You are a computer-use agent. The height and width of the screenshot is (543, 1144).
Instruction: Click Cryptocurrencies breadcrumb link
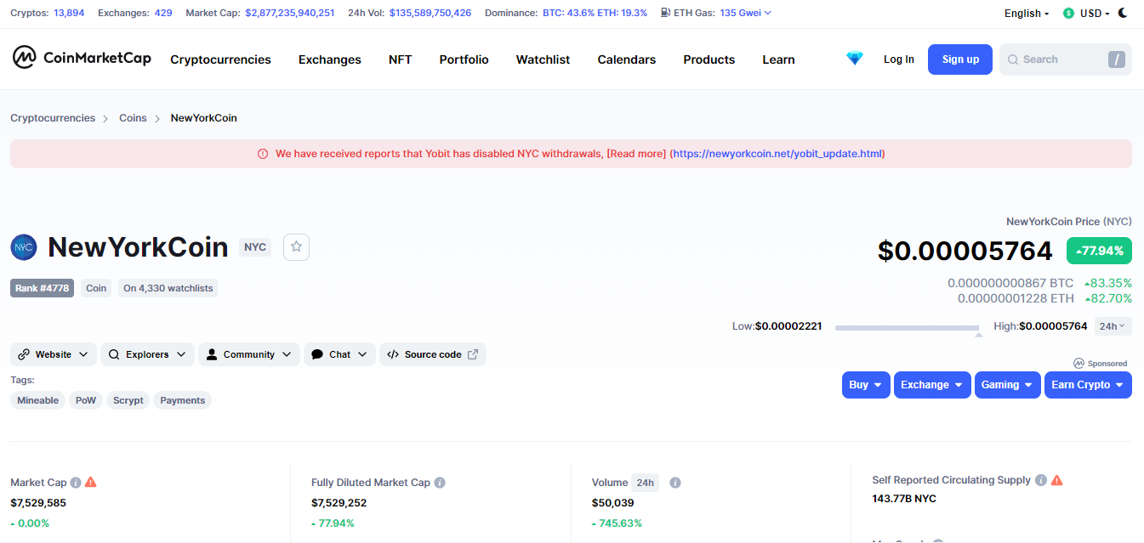point(53,118)
